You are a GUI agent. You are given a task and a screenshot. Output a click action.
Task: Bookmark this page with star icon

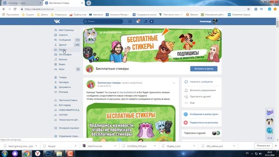click(248, 9)
